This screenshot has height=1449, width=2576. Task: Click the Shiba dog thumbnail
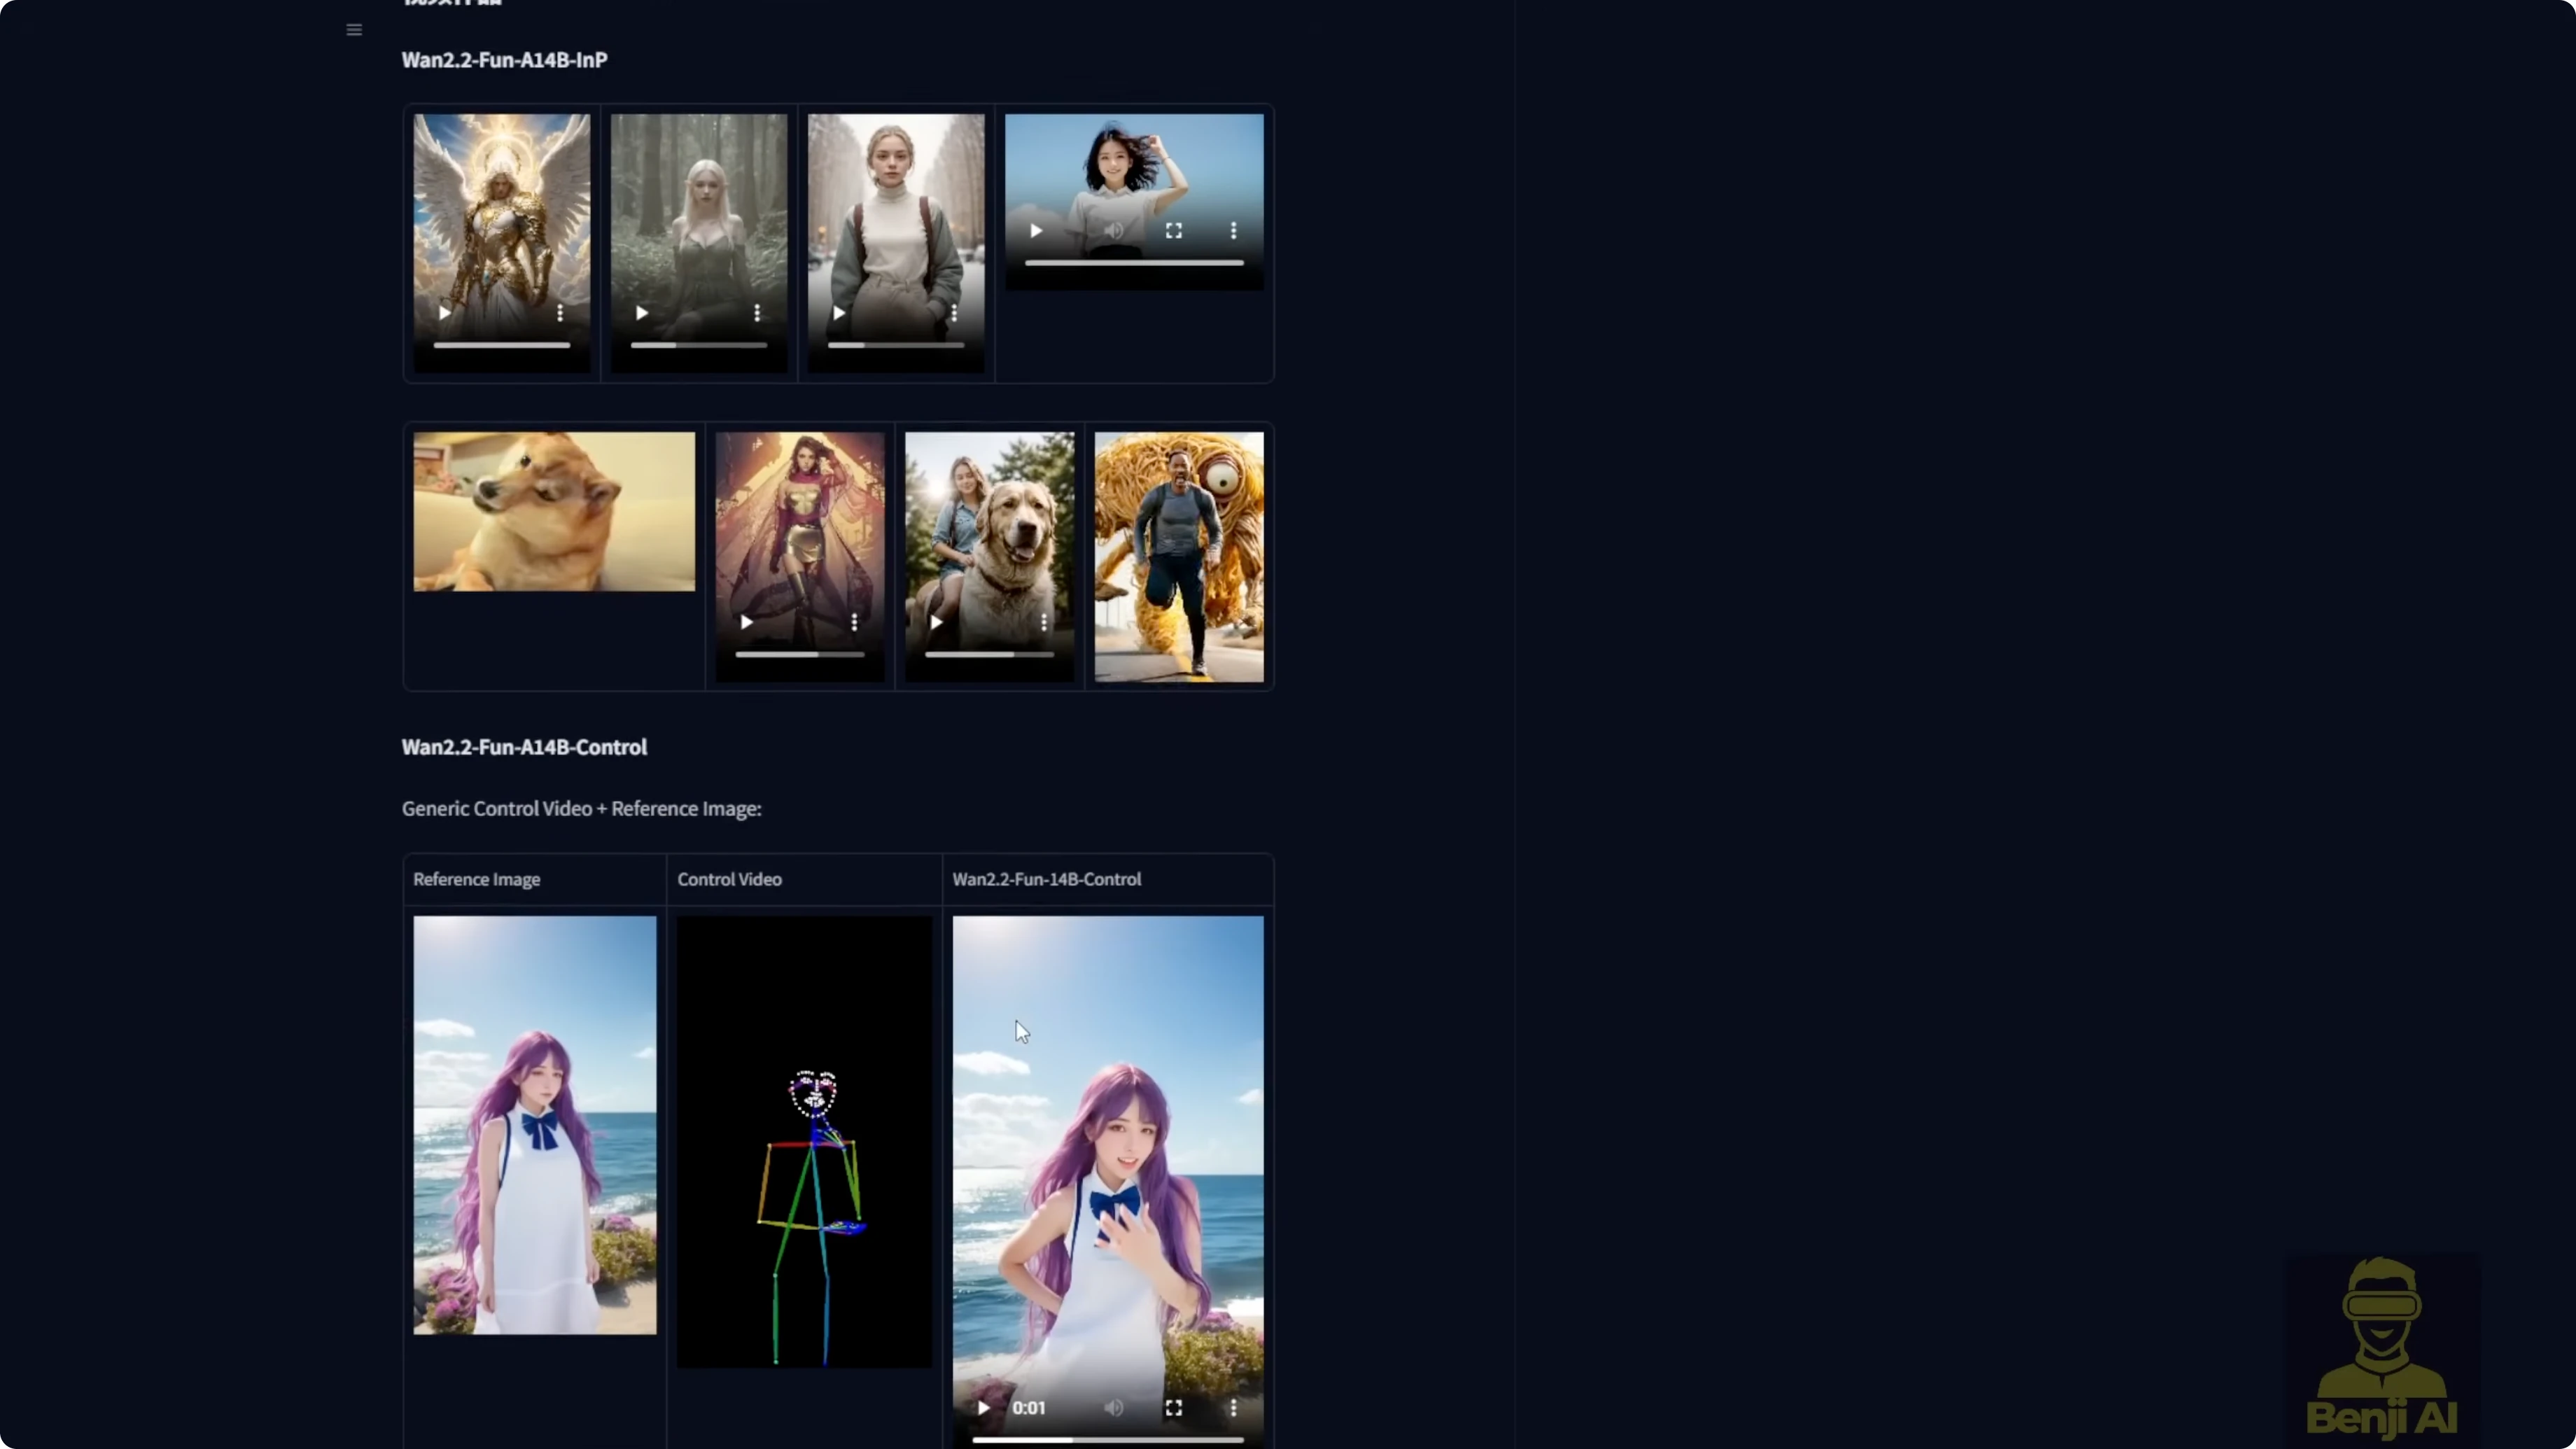(x=554, y=511)
